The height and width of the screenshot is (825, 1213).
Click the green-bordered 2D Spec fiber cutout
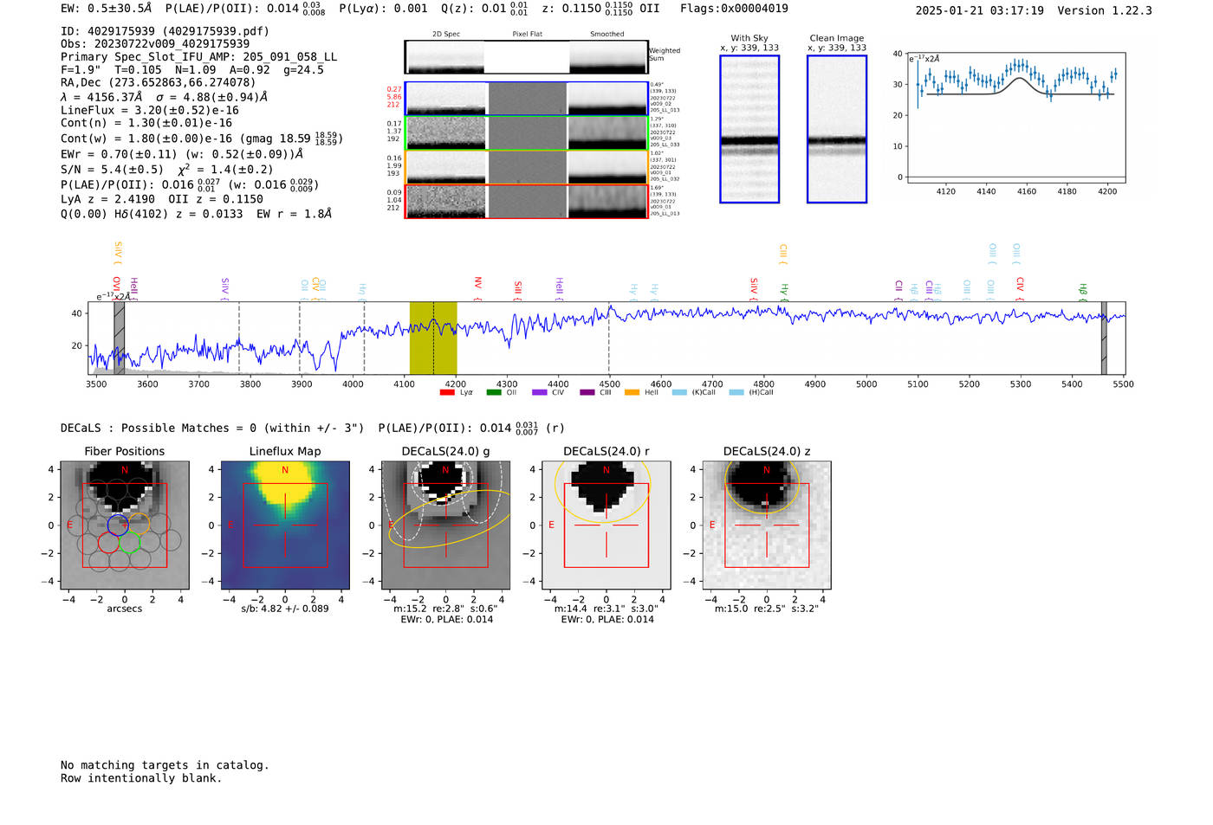446,133
